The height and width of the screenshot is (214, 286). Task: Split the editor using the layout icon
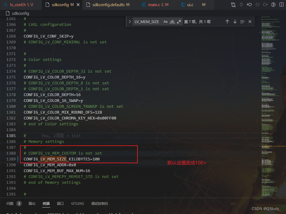281,5
